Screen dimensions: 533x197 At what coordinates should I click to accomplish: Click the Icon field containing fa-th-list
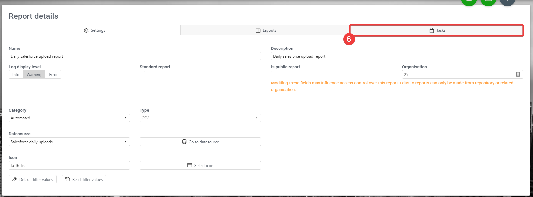(69, 165)
